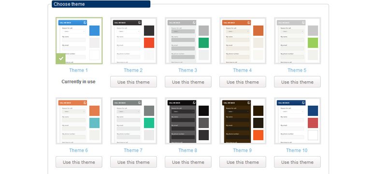Click phone icon in Theme 4 preview header
Screen dimensions: 374x174
pyautogui.click(x=249, y=22)
